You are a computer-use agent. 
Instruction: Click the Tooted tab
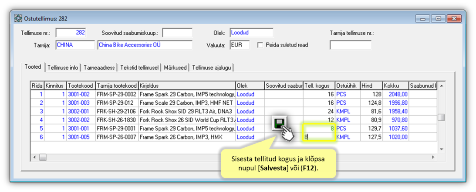(33, 67)
